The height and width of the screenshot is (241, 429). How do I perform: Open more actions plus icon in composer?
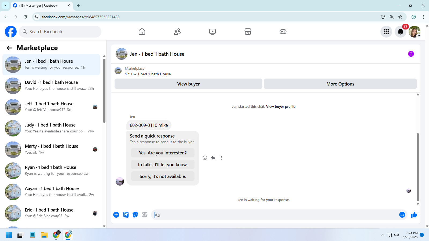(x=116, y=215)
